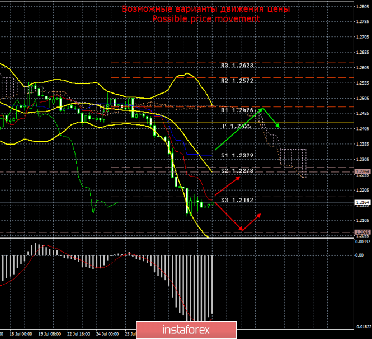Image resolution: width=372 pixels, height=339 pixels.
Task: Click the 18 Jul 00:00 time label
Action: pyautogui.click(x=21, y=334)
